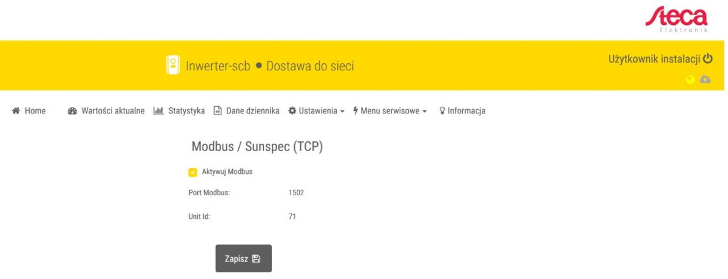Open the Statystyka menu item
Viewport: 728px width, 279px height.
click(x=179, y=111)
